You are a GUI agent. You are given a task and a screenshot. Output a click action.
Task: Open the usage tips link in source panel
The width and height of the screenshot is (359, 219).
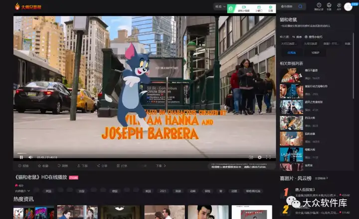pyautogui.click(x=314, y=36)
